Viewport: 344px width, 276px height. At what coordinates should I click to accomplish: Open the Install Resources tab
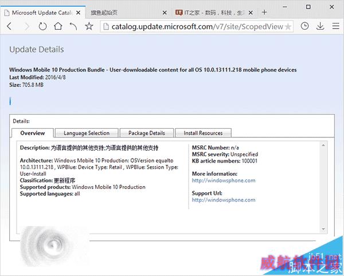click(203, 133)
